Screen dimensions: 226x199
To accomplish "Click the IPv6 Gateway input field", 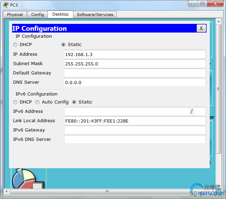I will click(x=135, y=130).
